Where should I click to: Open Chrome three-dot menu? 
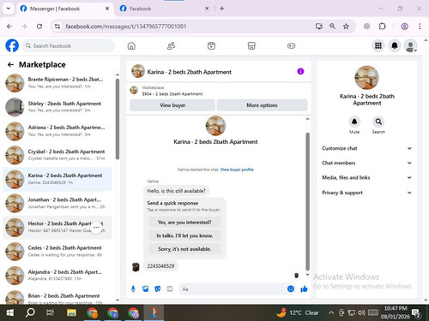point(420,27)
